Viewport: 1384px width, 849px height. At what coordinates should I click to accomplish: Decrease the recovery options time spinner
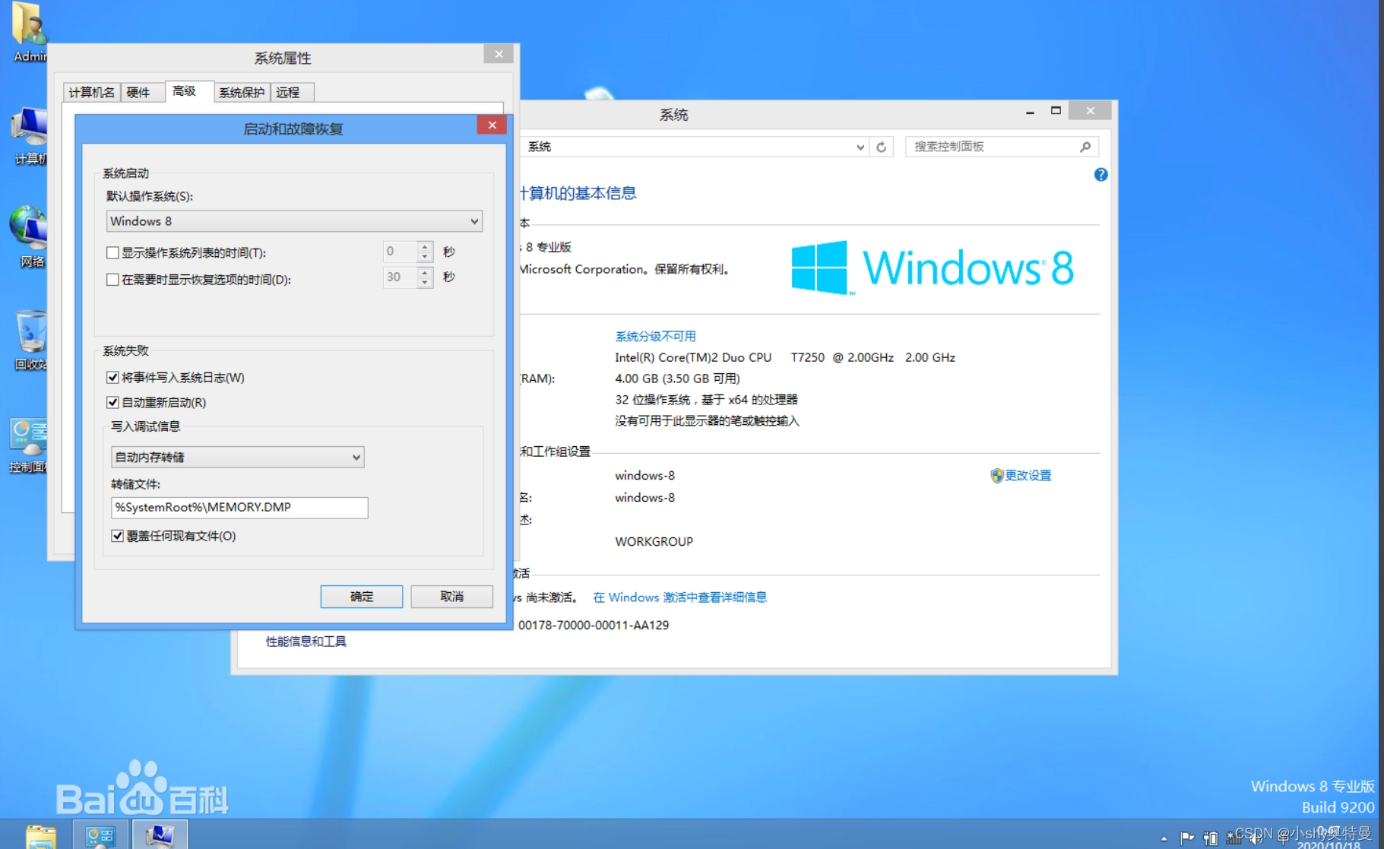425,283
